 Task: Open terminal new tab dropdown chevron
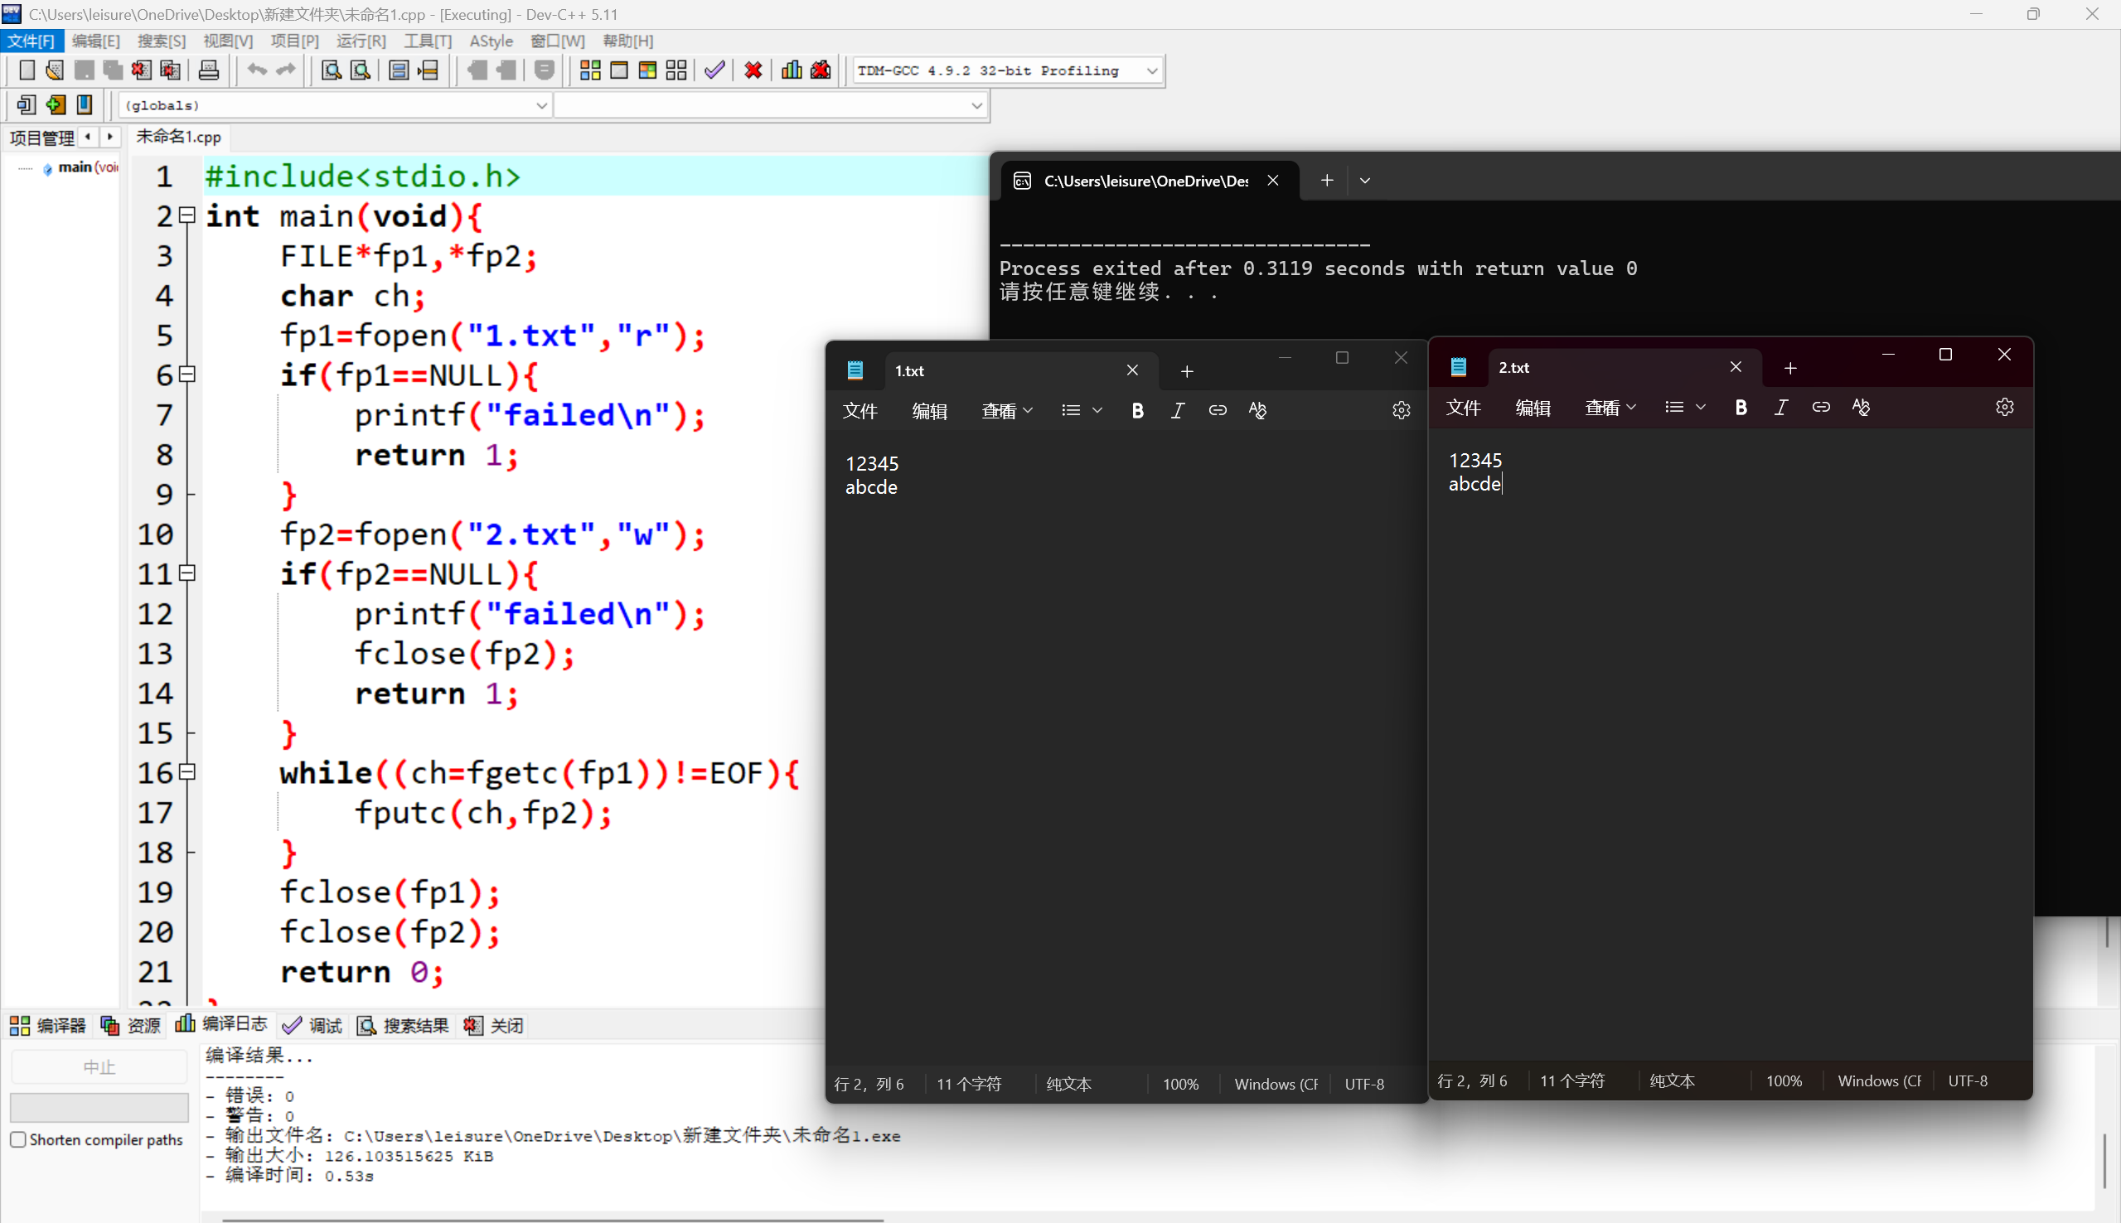(1364, 181)
